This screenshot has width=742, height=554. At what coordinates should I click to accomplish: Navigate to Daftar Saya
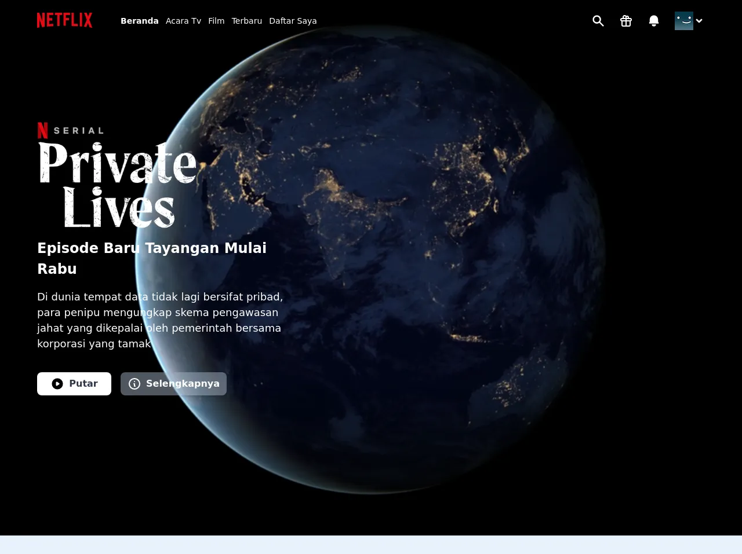[293, 21]
